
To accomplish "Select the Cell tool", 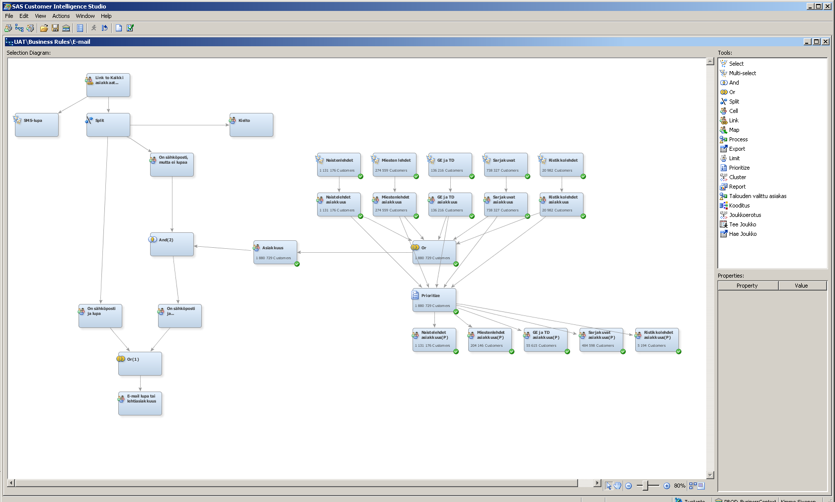I will click(x=733, y=111).
